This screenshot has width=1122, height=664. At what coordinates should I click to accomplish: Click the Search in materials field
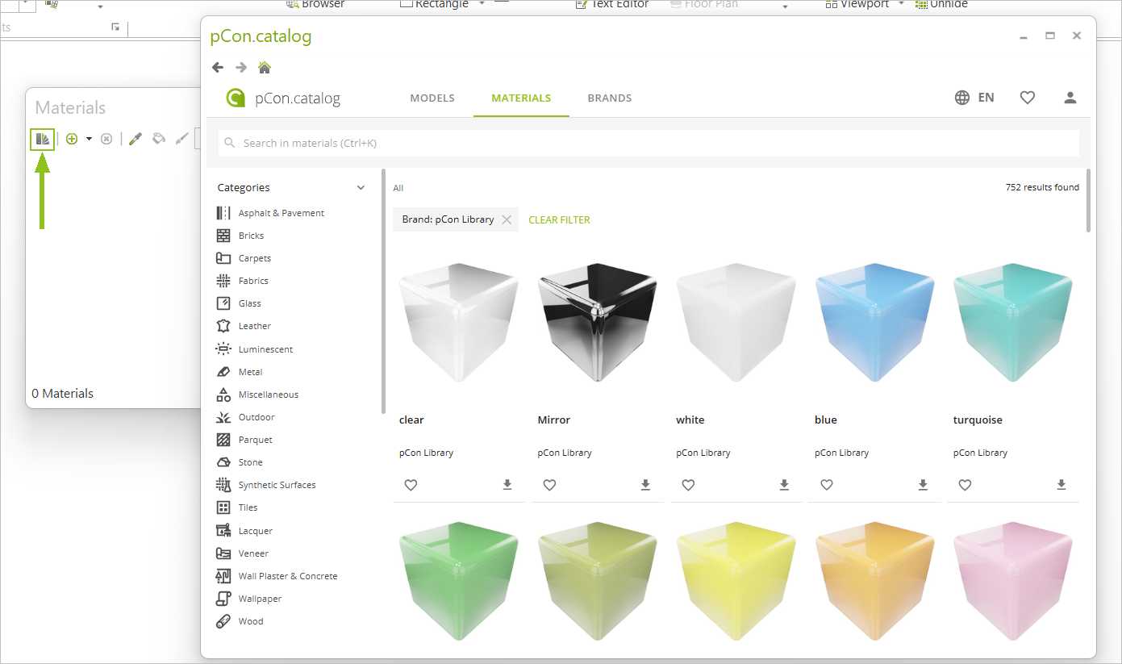coord(649,143)
